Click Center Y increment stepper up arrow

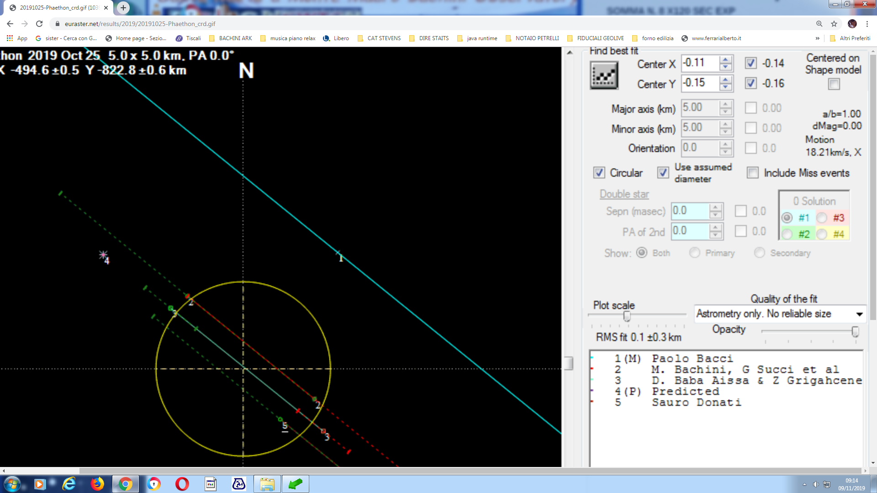tap(725, 79)
